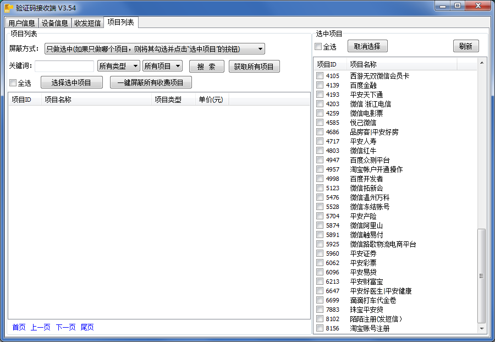Click the 搜索 button
495x342 pixels.
pos(206,67)
